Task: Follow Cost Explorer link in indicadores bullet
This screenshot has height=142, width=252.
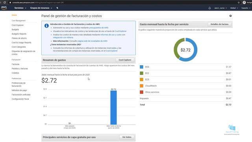Action: (x=120, y=31)
